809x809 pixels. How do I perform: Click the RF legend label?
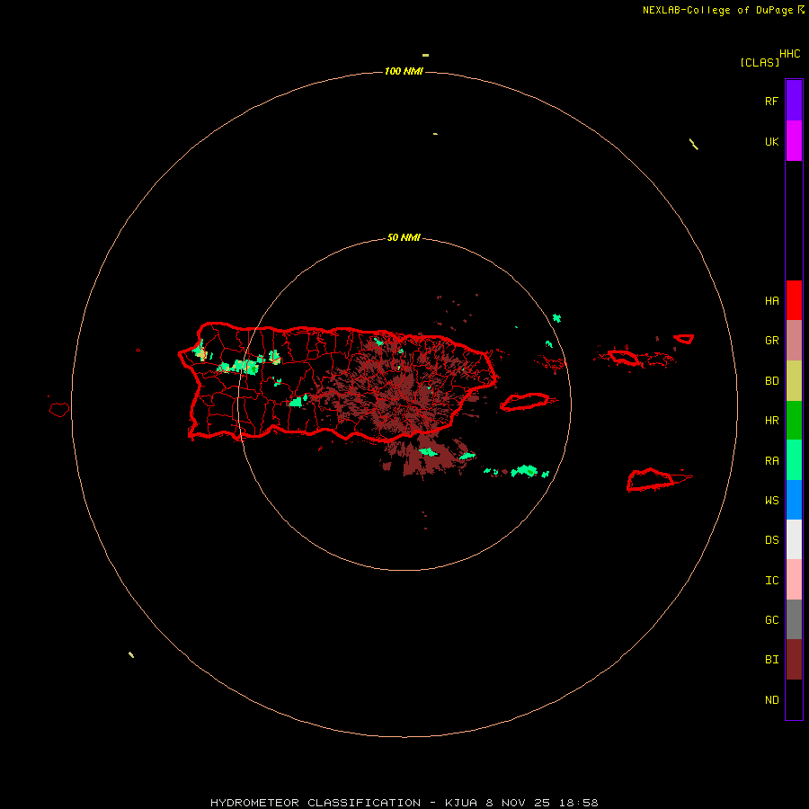pos(771,101)
